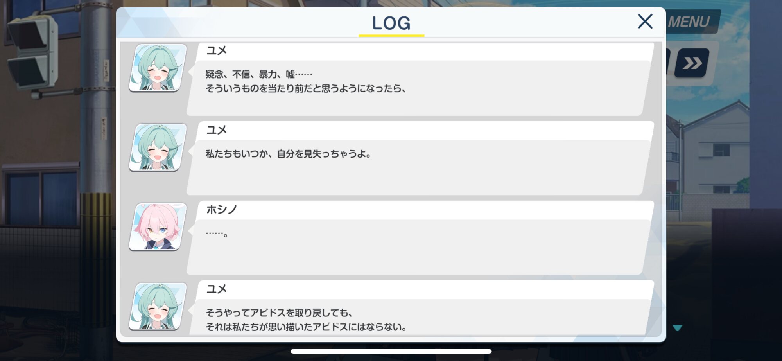Viewport: 782px width, 361px height.
Task: Select Hoshino's silent '……。' dialogue bubble
Action: click(418, 247)
